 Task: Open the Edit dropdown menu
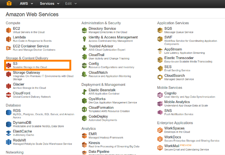(71, 3)
